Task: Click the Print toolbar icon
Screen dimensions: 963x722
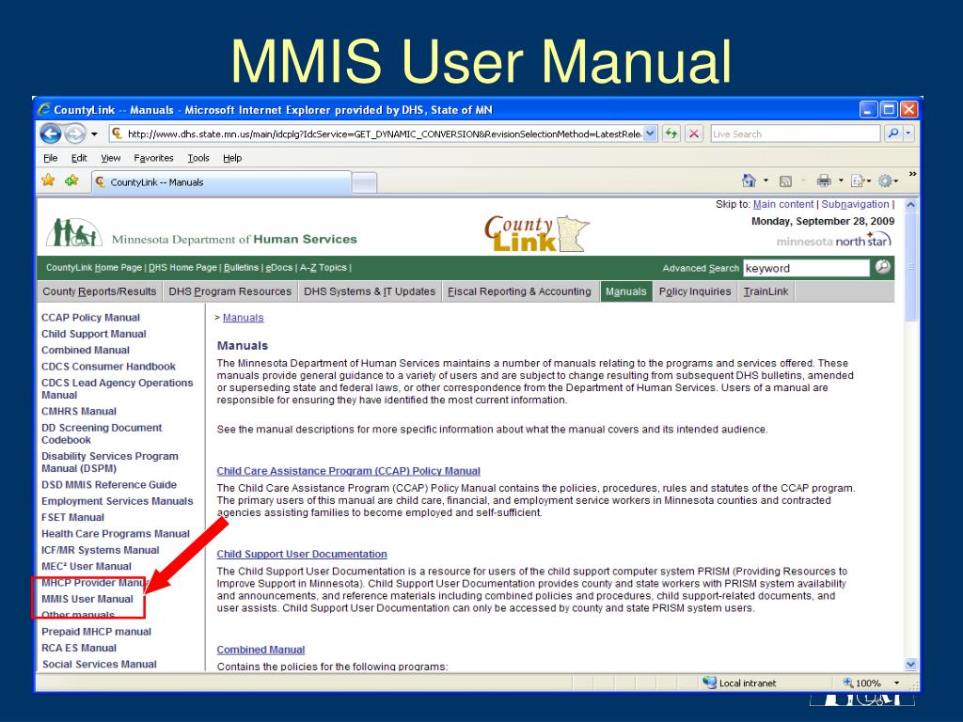Action: point(824,180)
